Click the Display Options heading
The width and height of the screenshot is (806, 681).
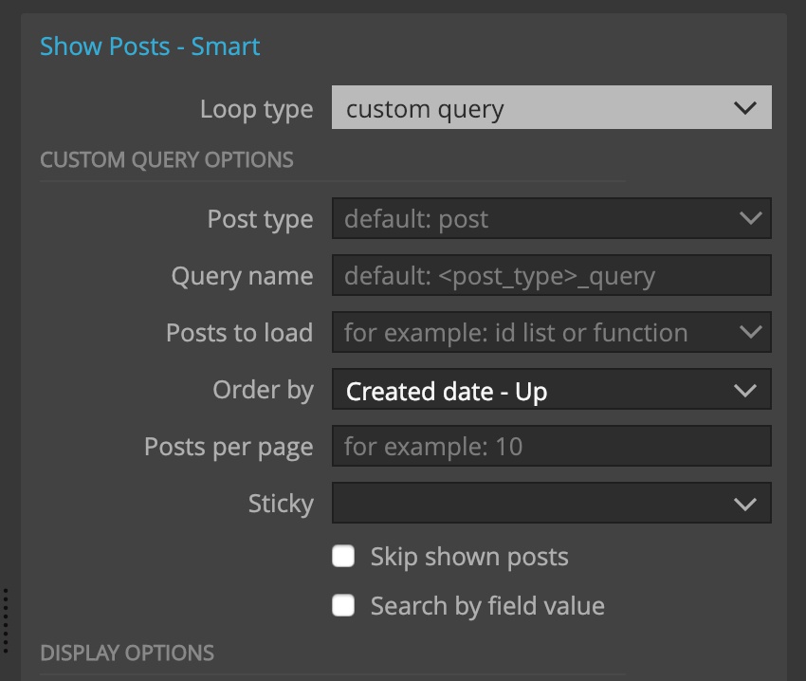click(127, 653)
